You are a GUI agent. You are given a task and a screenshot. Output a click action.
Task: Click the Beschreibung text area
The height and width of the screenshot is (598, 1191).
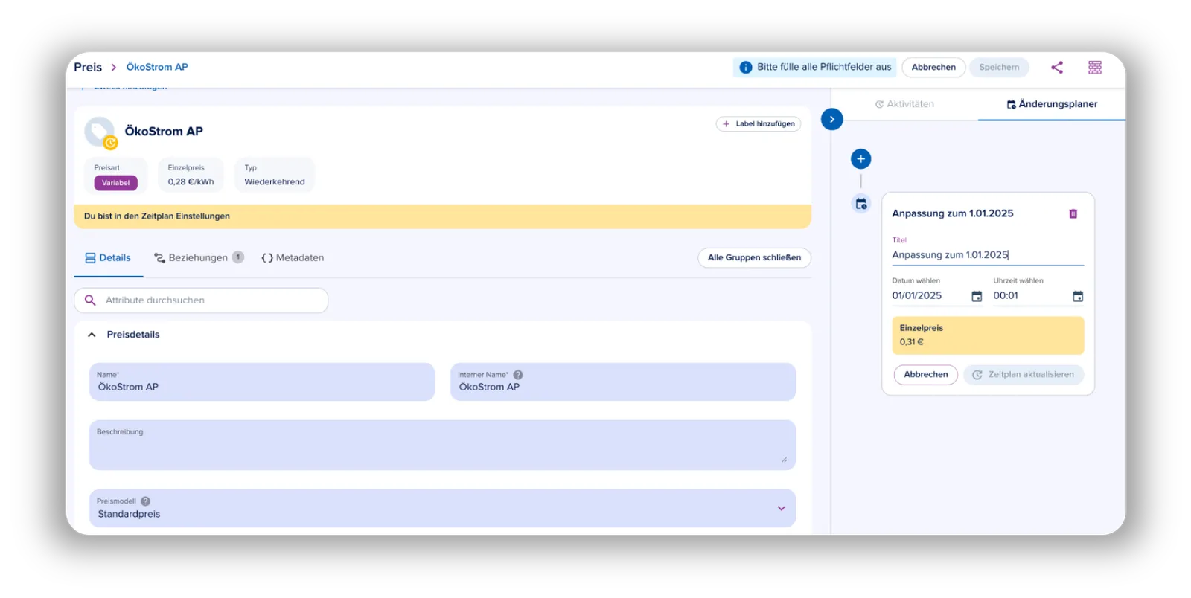443,446
